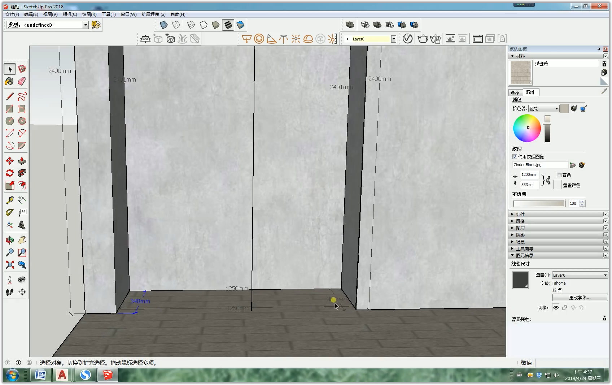This screenshot has width=612, height=385.
Task: Select the Rectangle drawing tool
Action: tap(10, 109)
